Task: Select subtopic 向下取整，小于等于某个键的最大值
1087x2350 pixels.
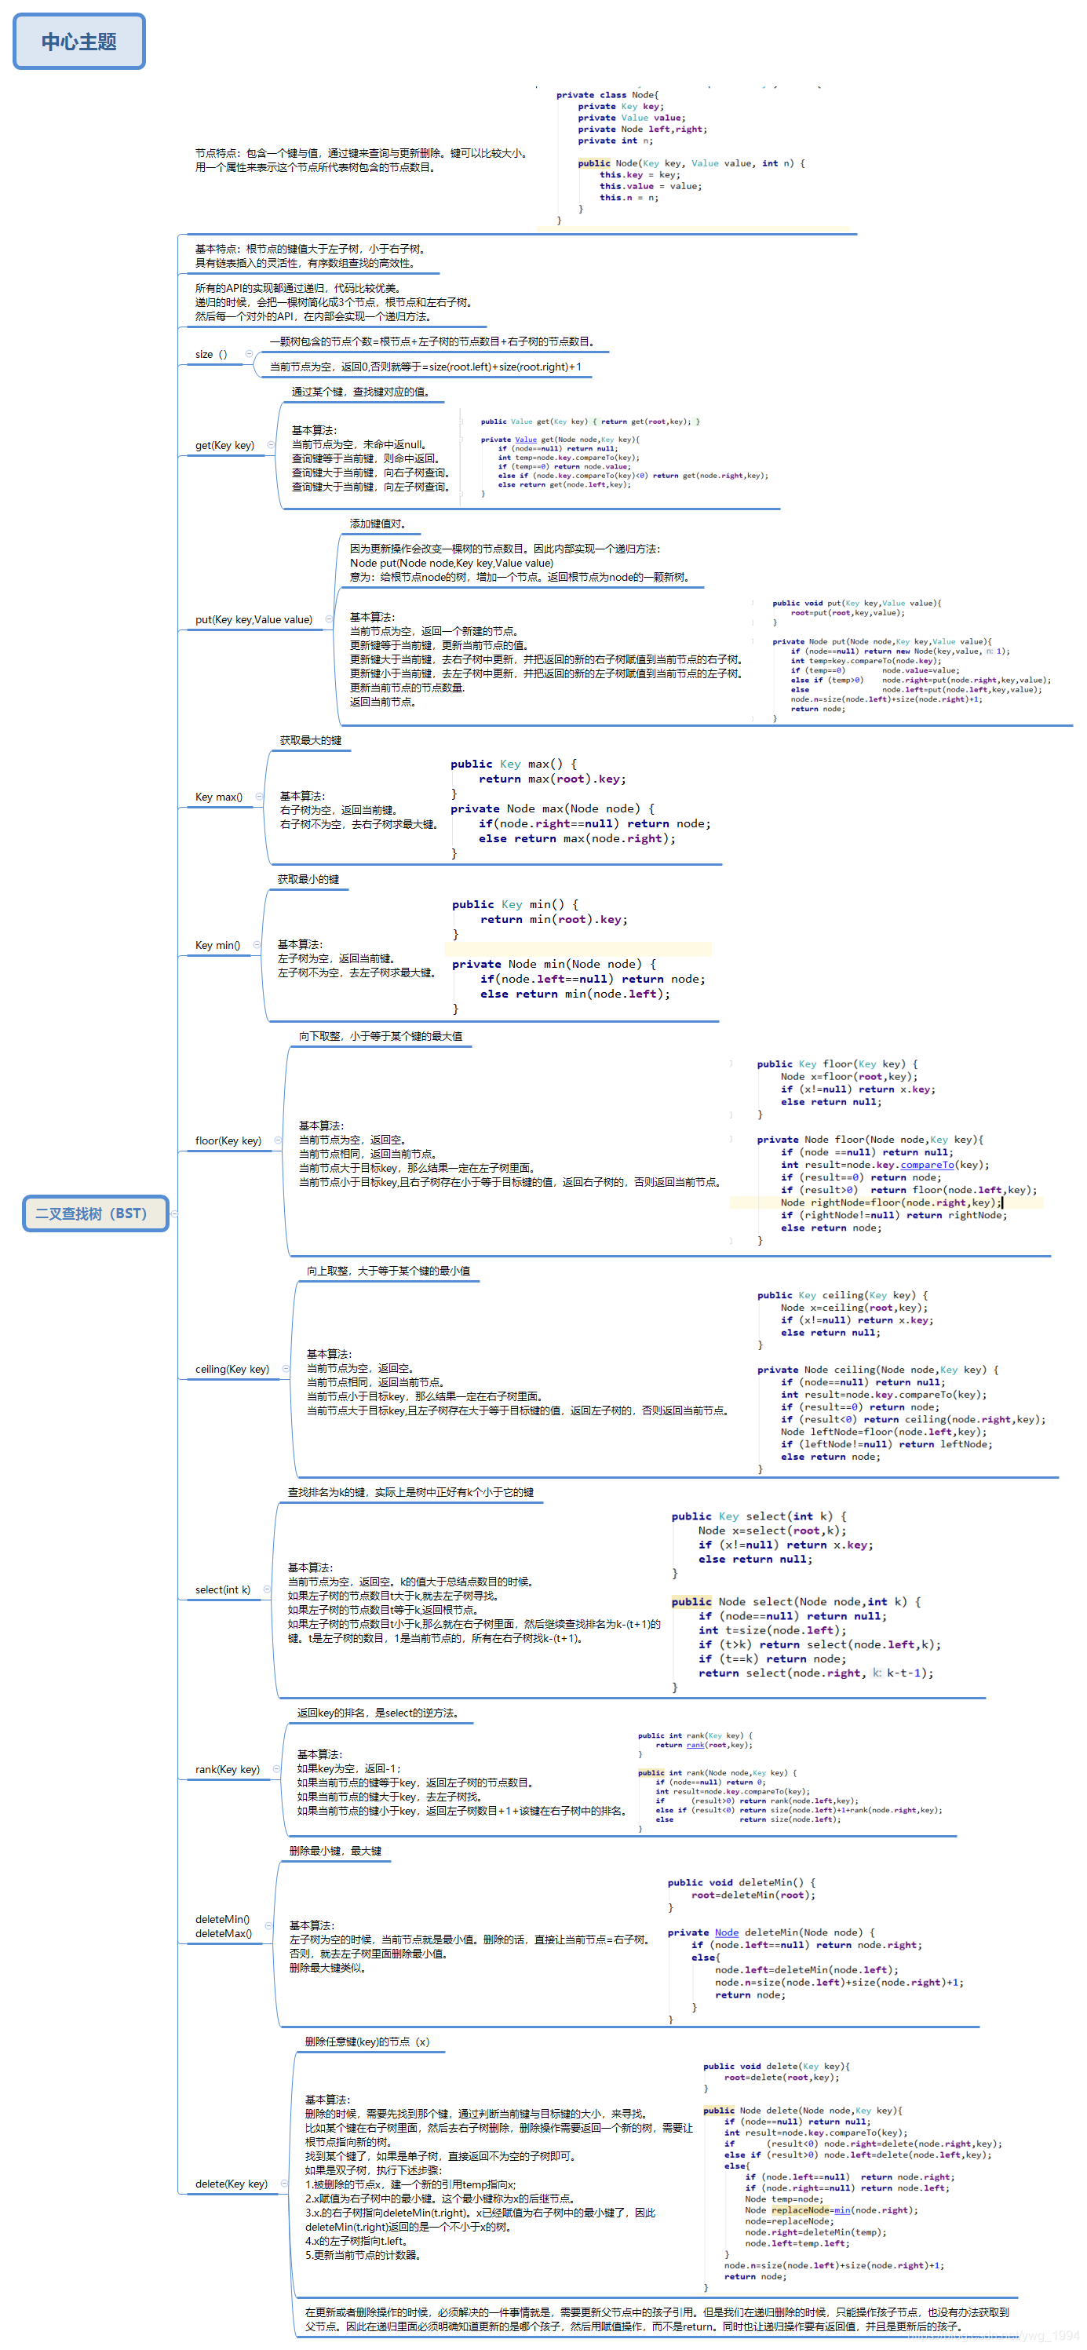Action: [x=381, y=1035]
